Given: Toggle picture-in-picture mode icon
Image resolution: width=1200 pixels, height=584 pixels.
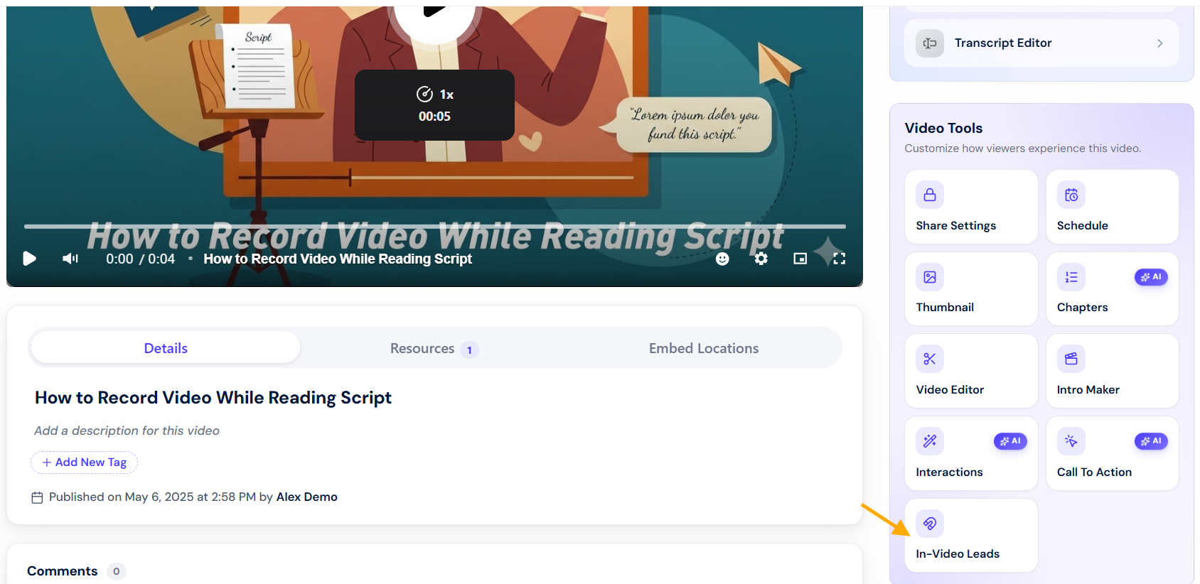Looking at the screenshot, I should pyautogui.click(x=800, y=259).
